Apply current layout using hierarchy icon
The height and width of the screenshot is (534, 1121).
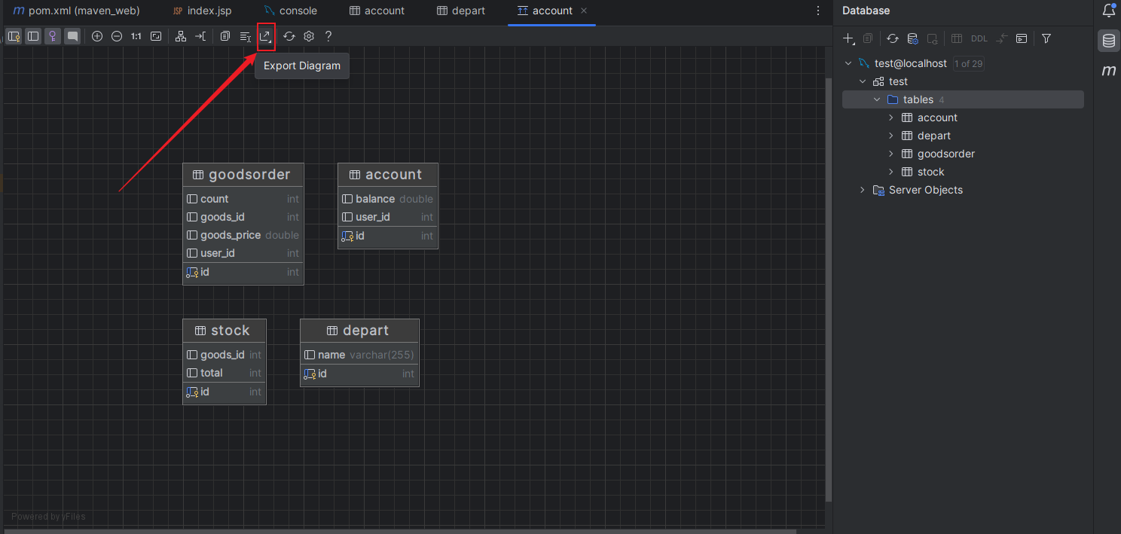181,36
